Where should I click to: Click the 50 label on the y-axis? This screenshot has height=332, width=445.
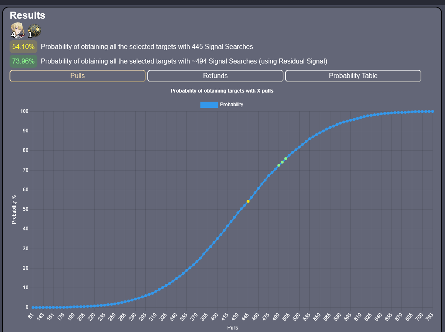26,209
